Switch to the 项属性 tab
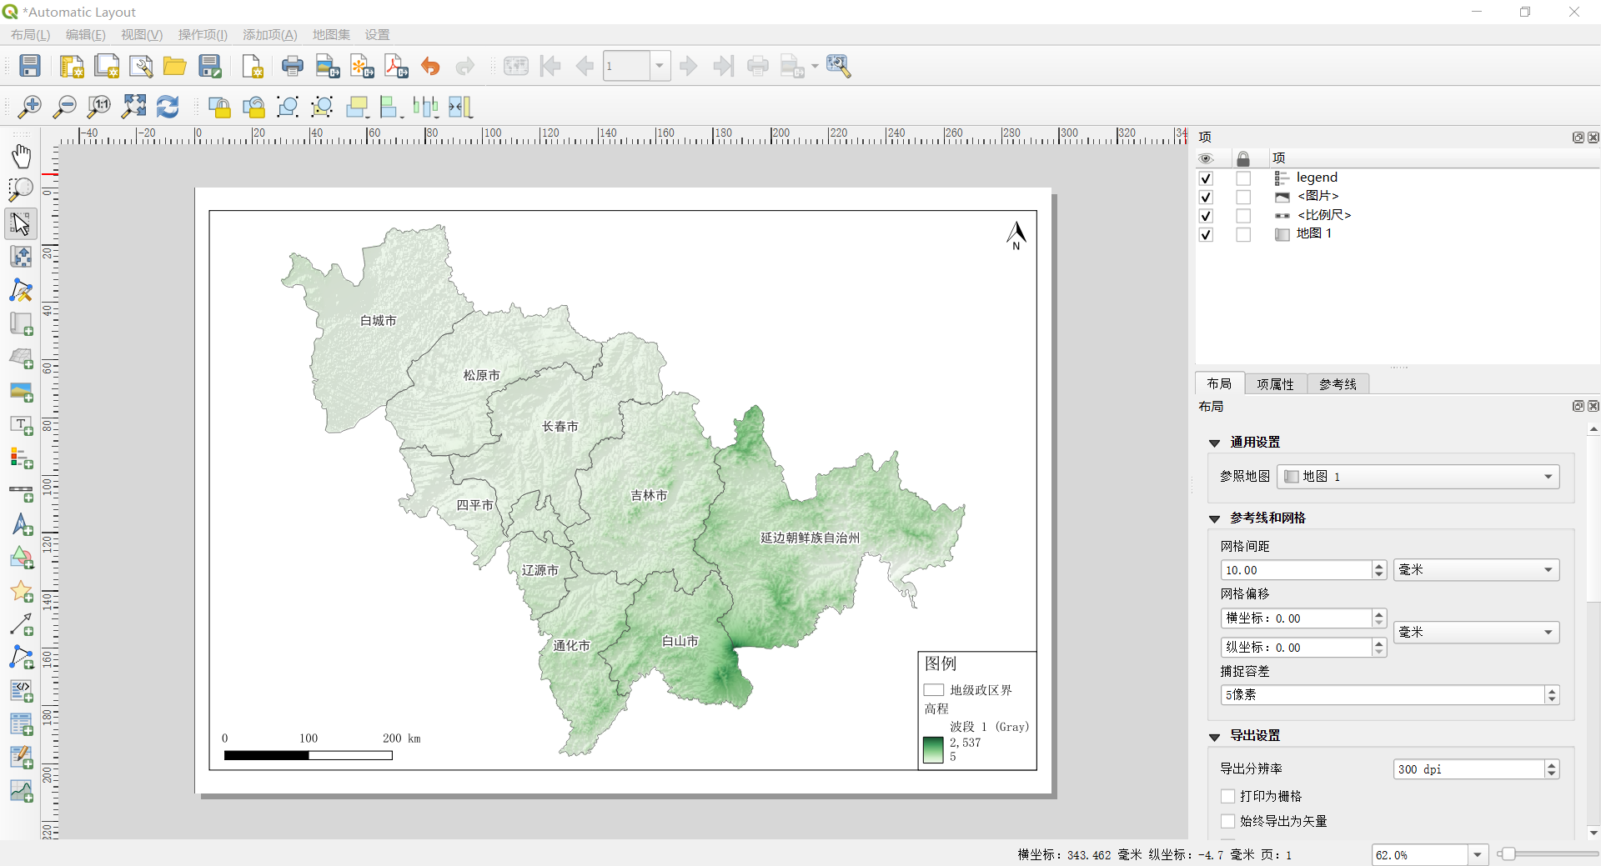This screenshot has width=1601, height=866. pos(1275,383)
